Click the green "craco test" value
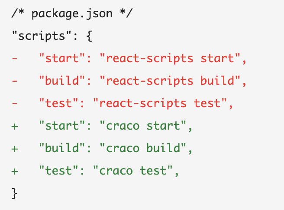Image resolution: width=284 pixels, height=210 pixels. pos(133,171)
